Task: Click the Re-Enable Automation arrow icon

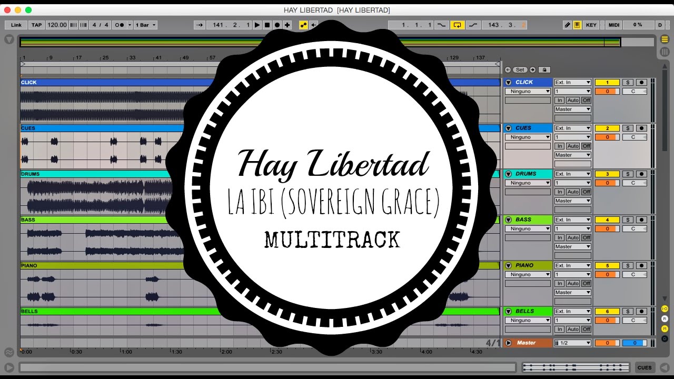Action: 314,25
